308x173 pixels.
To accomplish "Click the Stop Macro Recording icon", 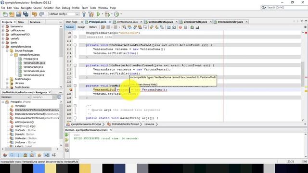I will click(186, 27).
